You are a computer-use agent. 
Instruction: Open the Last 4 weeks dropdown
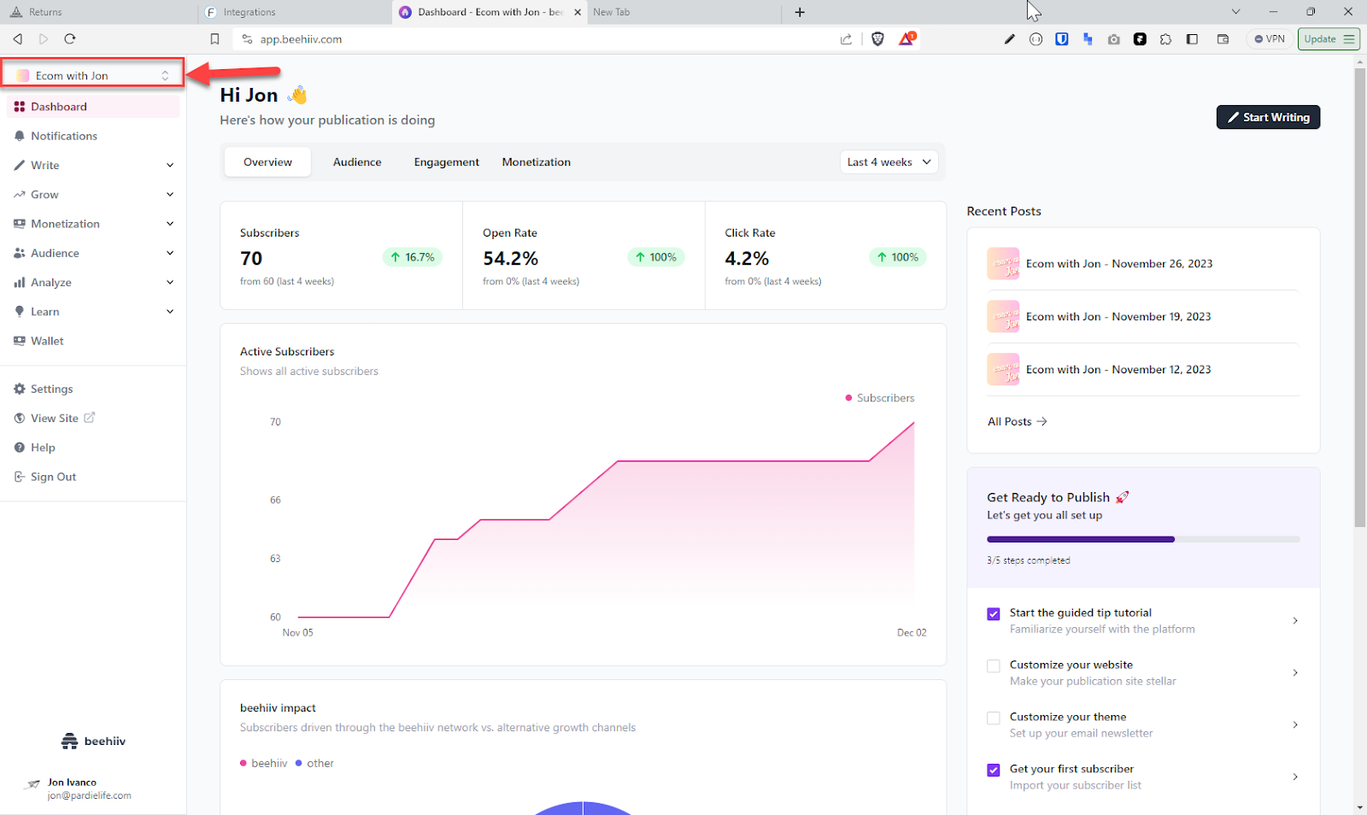889,162
